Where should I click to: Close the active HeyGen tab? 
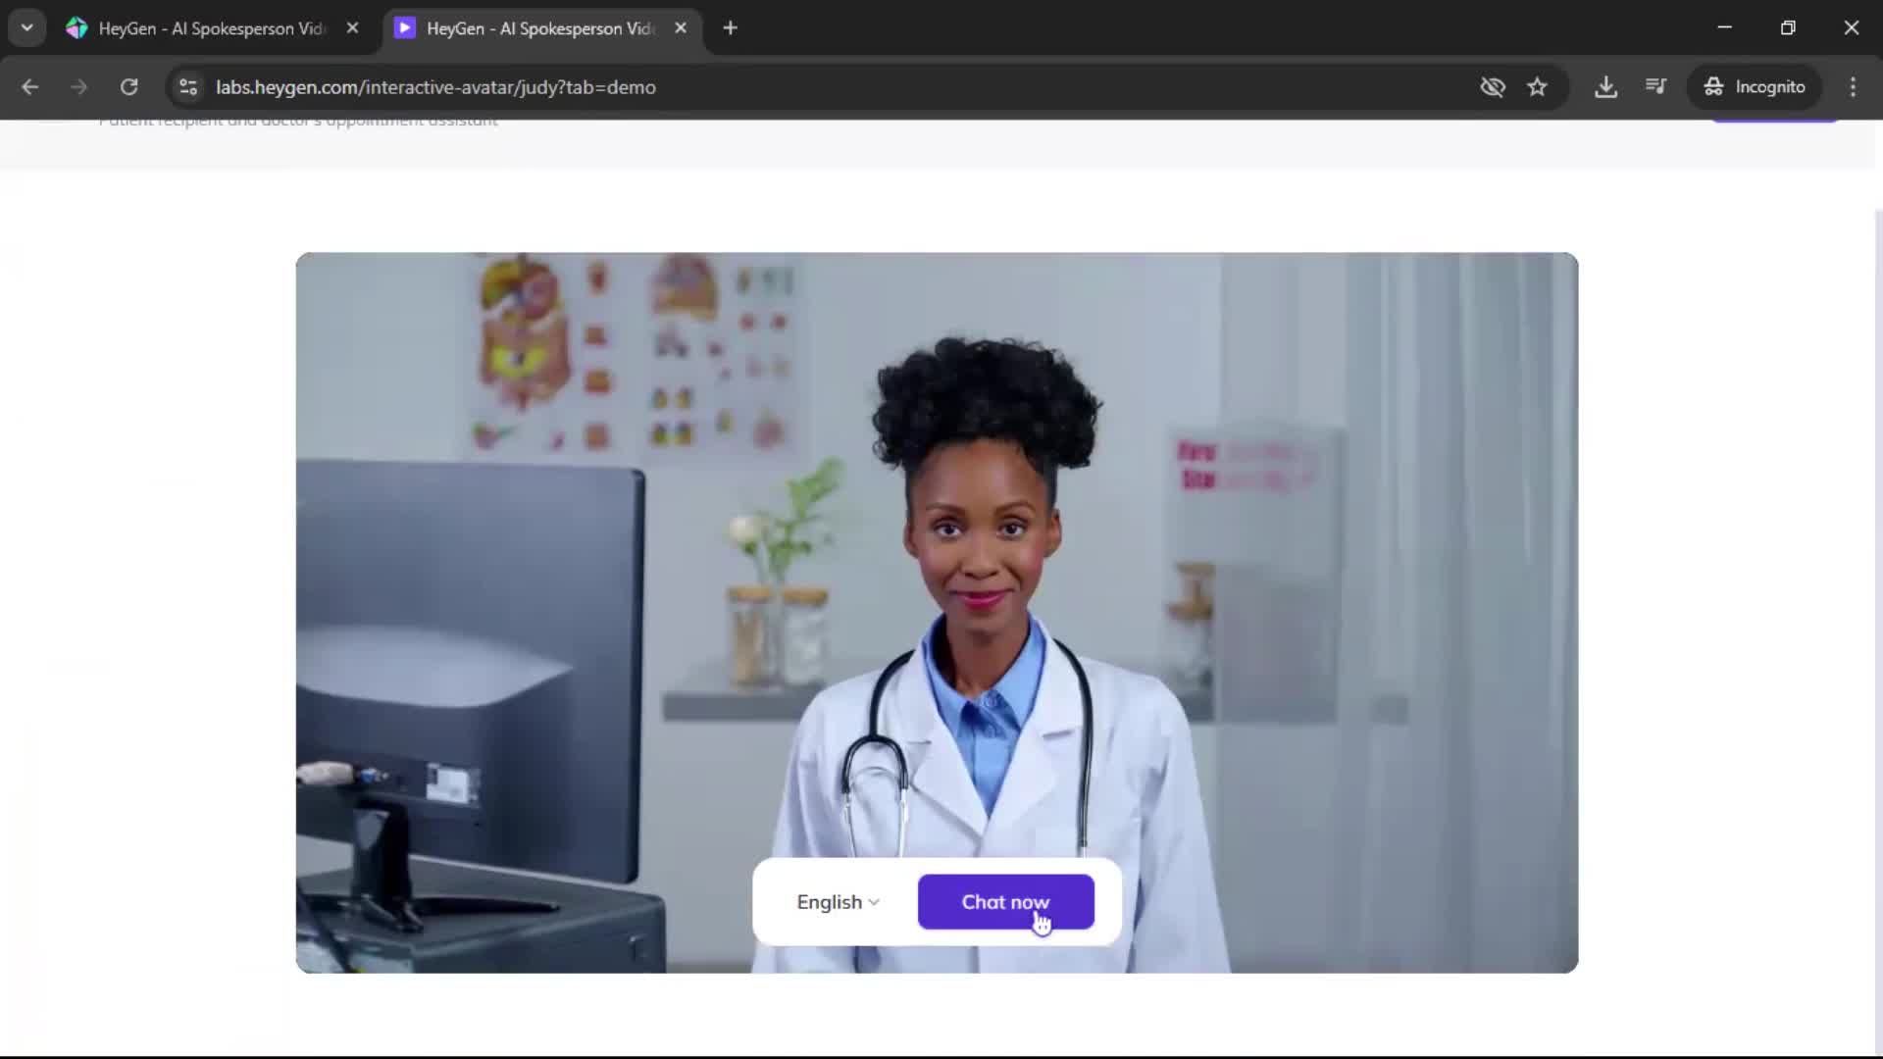pyautogui.click(x=681, y=27)
